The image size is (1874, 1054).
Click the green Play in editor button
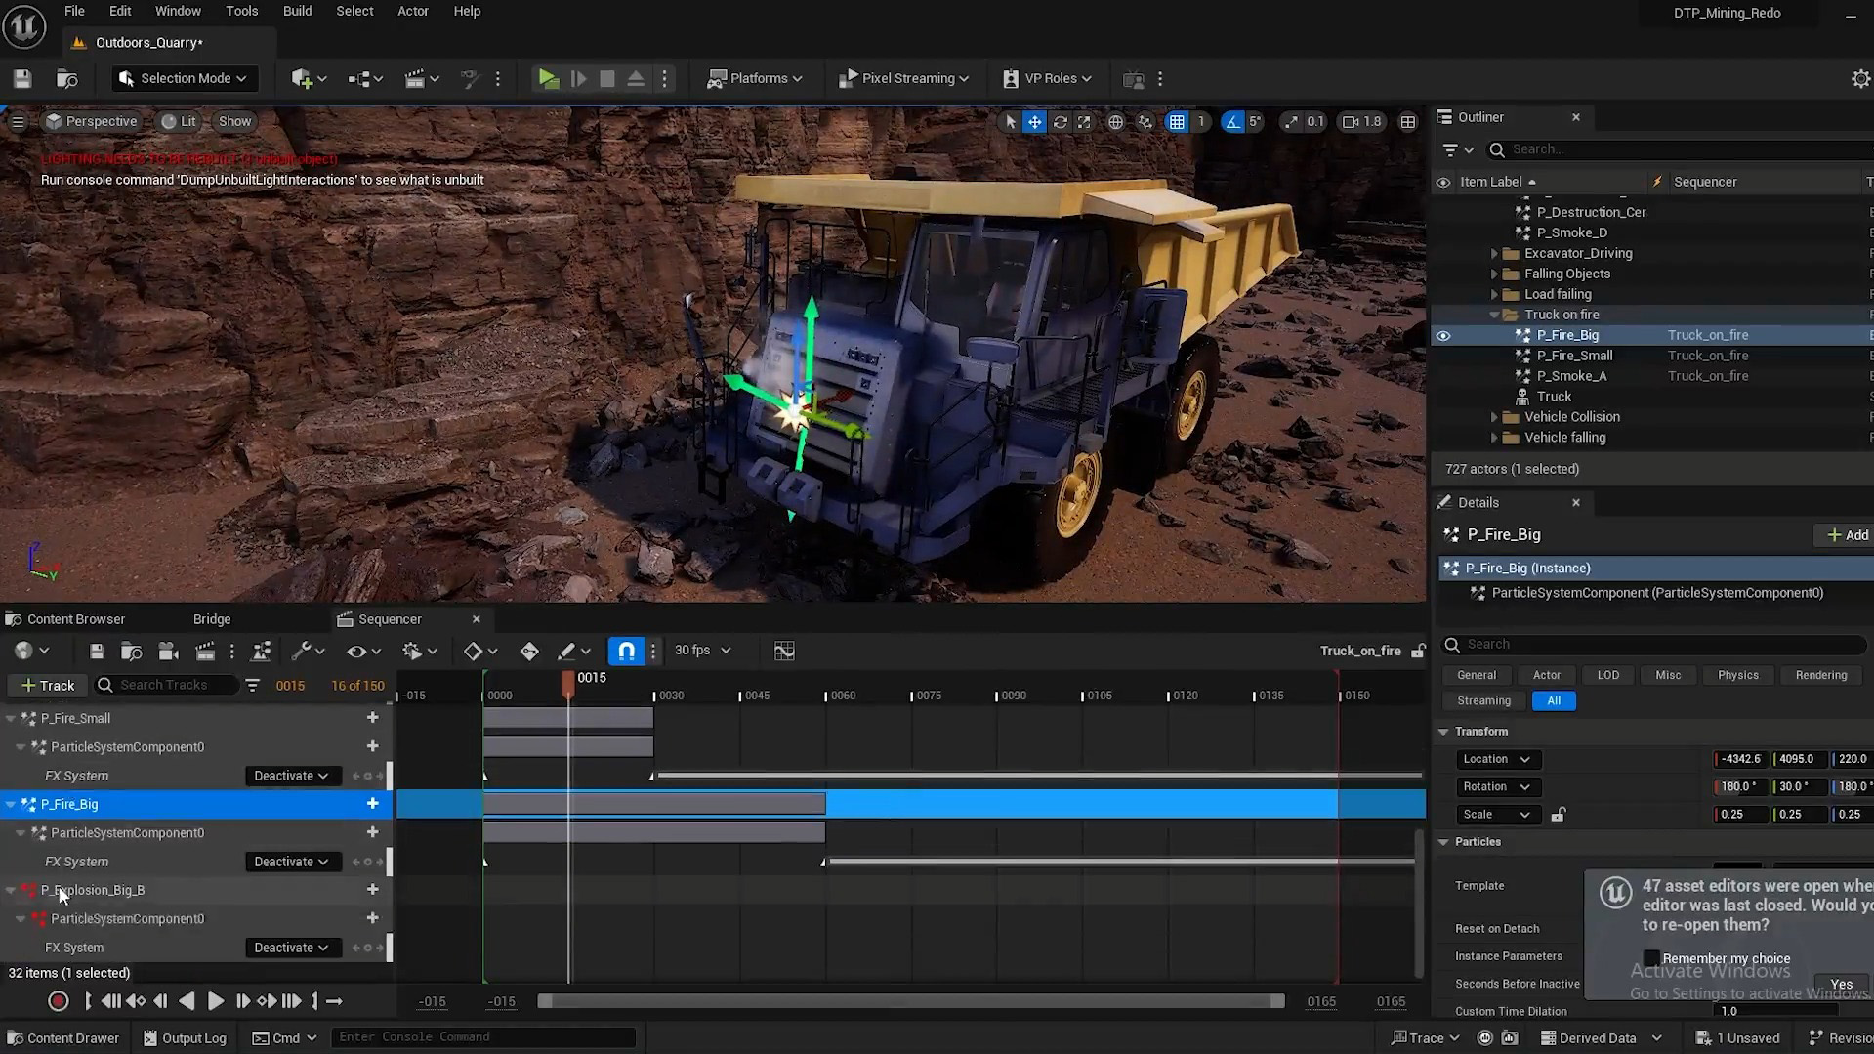[x=548, y=79]
